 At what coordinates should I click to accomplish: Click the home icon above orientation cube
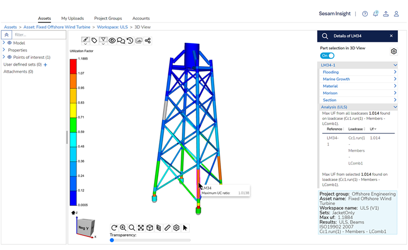73,213
